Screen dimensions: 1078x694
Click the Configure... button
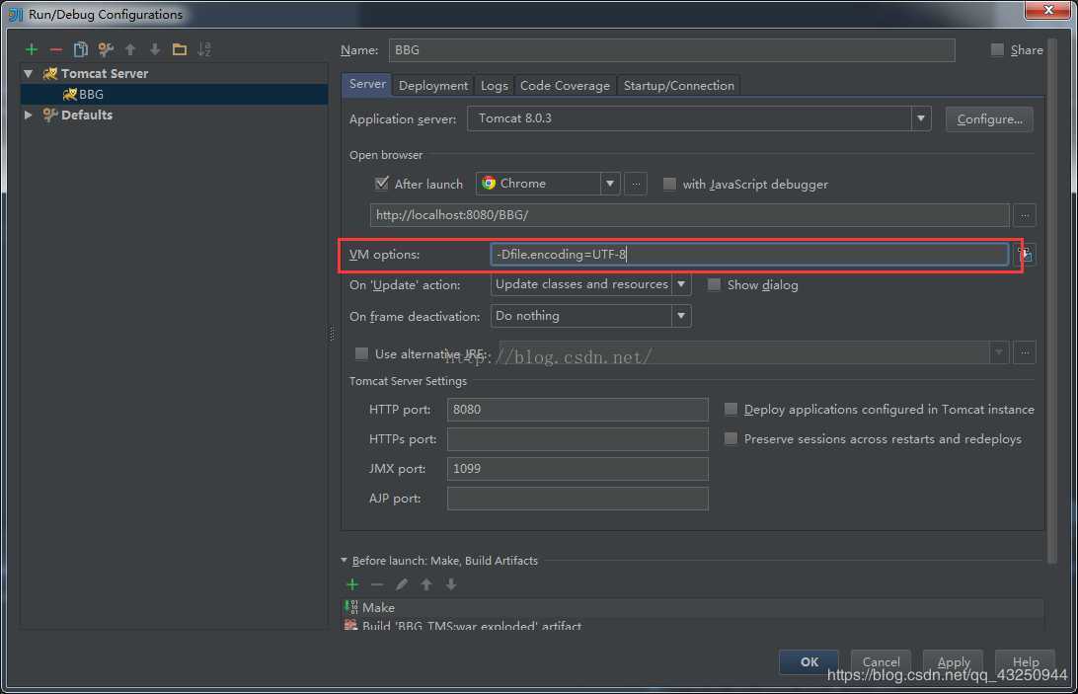click(989, 119)
